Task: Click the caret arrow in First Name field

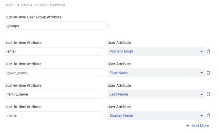Action: [x=202, y=73]
